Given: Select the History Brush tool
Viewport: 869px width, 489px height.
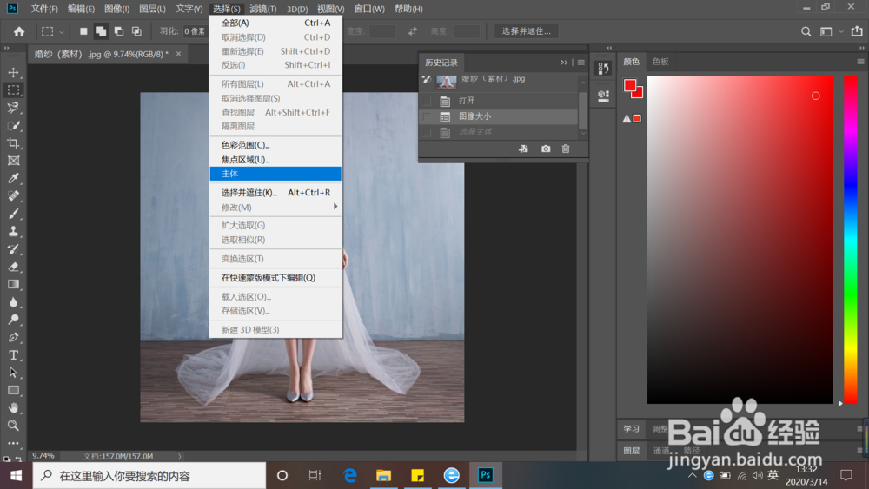Looking at the screenshot, I should click(13, 249).
